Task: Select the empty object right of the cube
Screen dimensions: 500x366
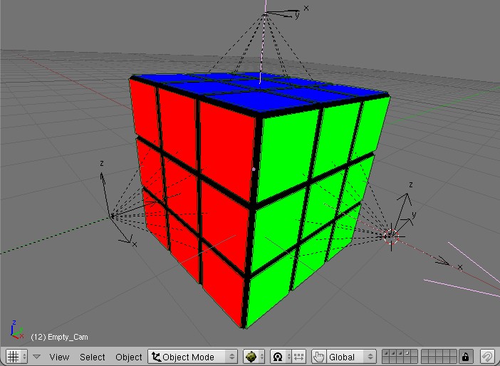Action: click(x=391, y=233)
